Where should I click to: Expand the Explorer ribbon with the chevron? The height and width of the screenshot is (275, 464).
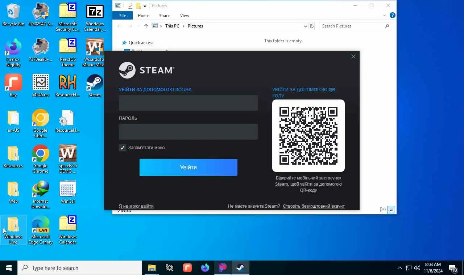tap(385, 16)
